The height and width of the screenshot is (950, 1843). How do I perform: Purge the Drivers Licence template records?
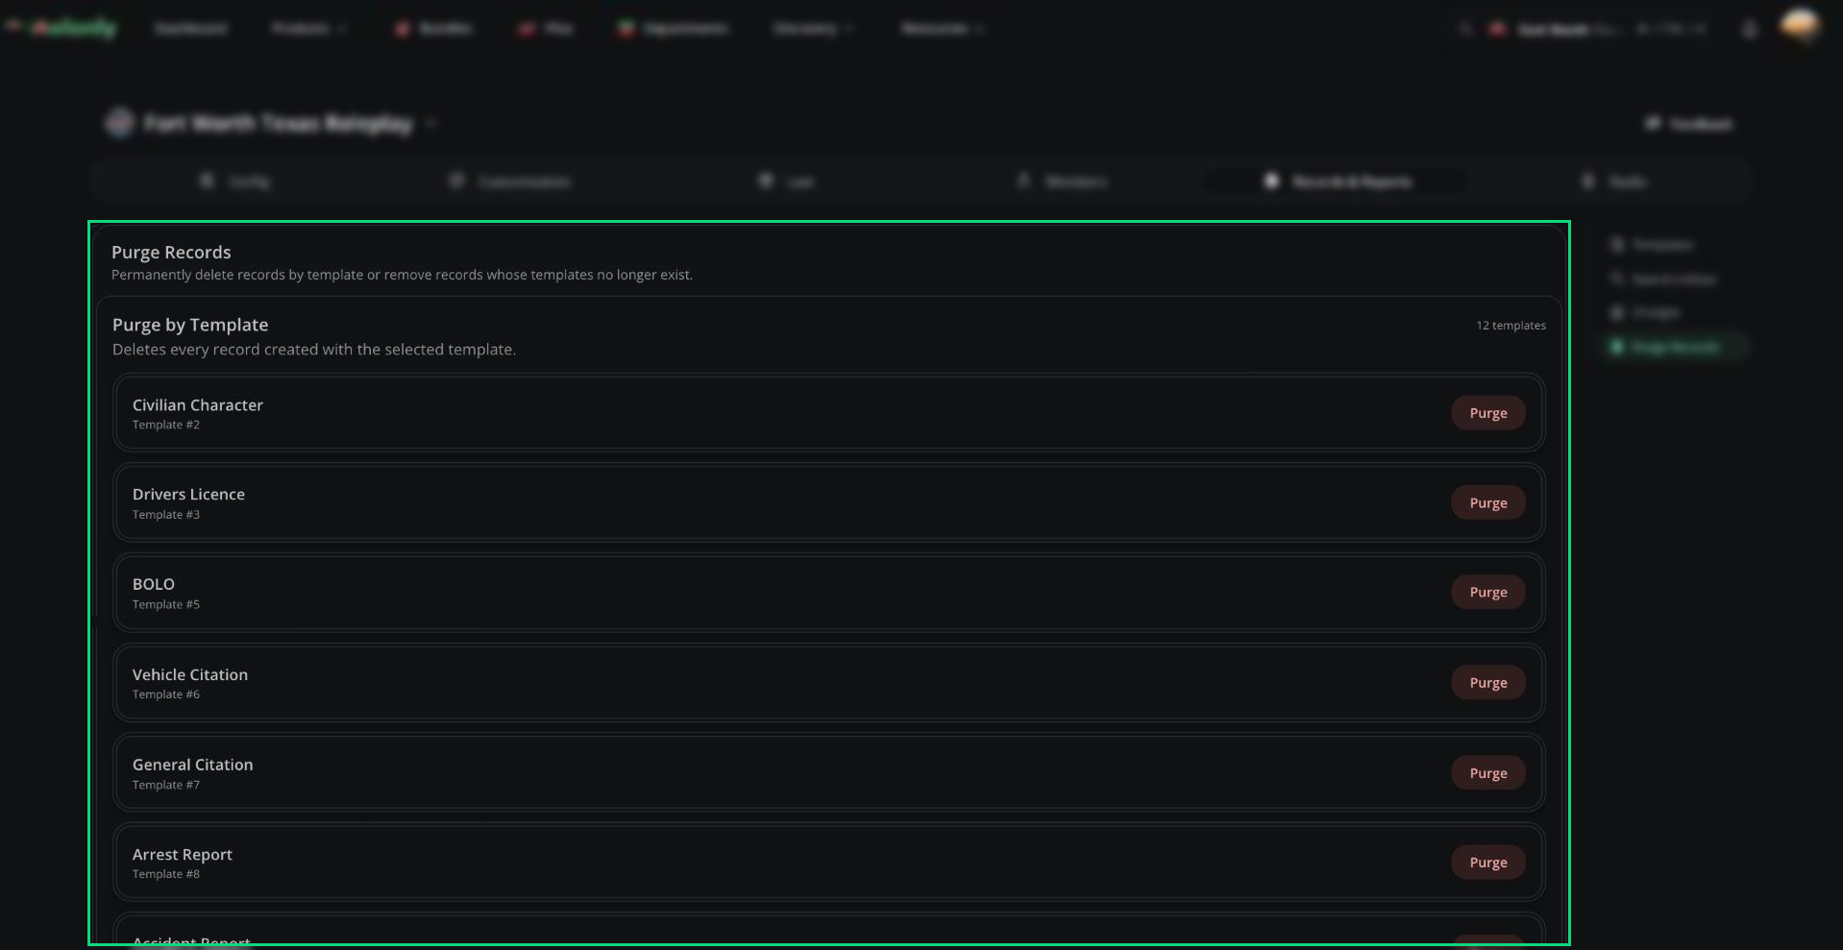(x=1487, y=502)
